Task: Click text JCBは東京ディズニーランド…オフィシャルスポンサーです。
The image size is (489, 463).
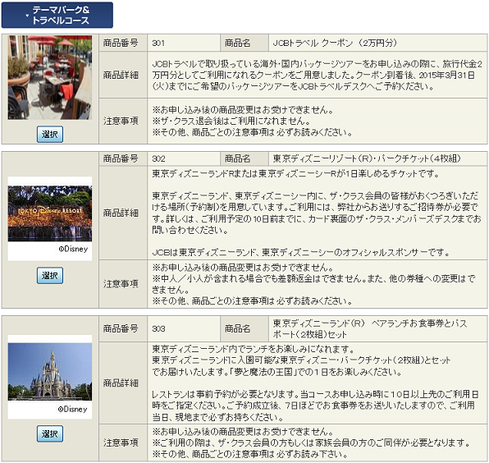Action: [301, 252]
